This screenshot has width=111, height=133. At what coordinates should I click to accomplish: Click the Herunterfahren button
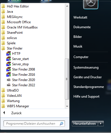(x=85, y=123)
